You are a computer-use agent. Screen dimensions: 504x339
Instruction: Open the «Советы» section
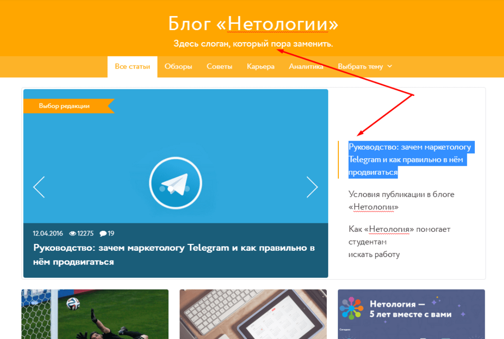click(x=219, y=66)
